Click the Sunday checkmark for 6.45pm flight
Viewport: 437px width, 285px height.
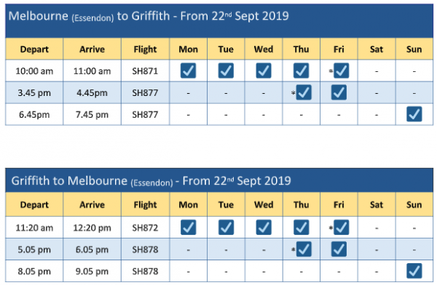click(x=414, y=114)
